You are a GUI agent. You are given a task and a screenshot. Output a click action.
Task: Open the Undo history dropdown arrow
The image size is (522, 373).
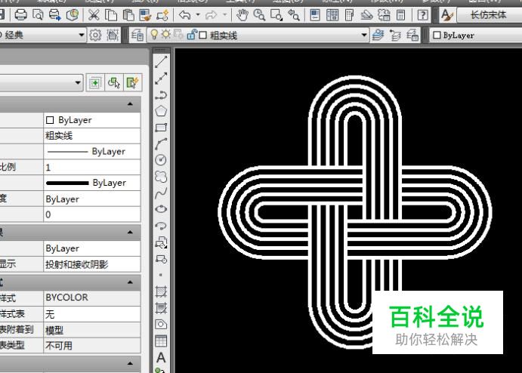coord(198,14)
